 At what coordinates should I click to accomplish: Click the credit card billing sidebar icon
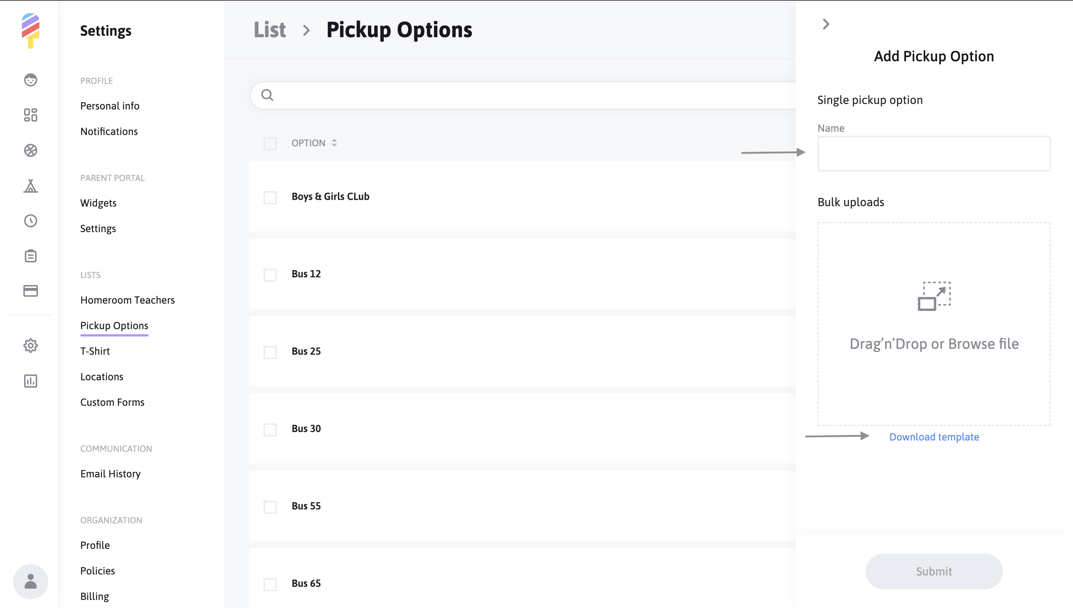tap(31, 290)
